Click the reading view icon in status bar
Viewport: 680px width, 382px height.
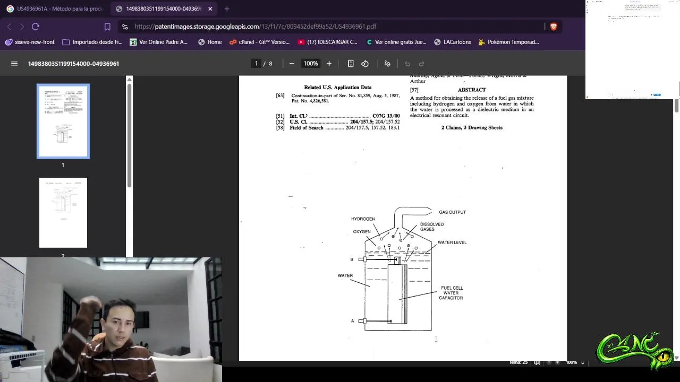537,362
